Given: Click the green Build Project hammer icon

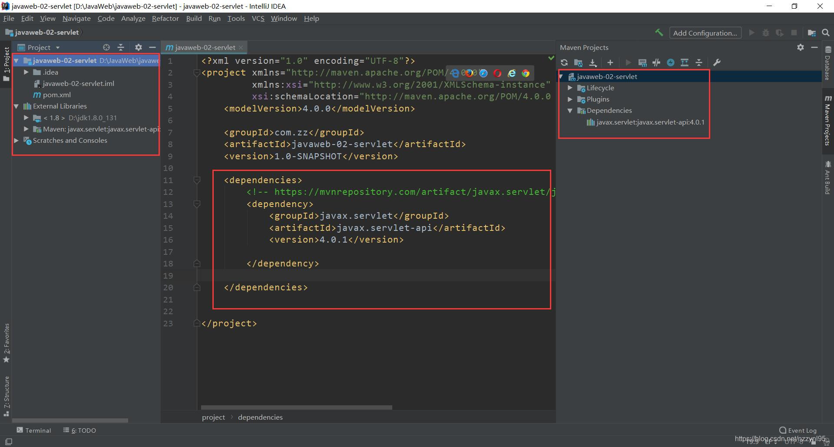Looking at the screenshot, I should pos(659,33).
